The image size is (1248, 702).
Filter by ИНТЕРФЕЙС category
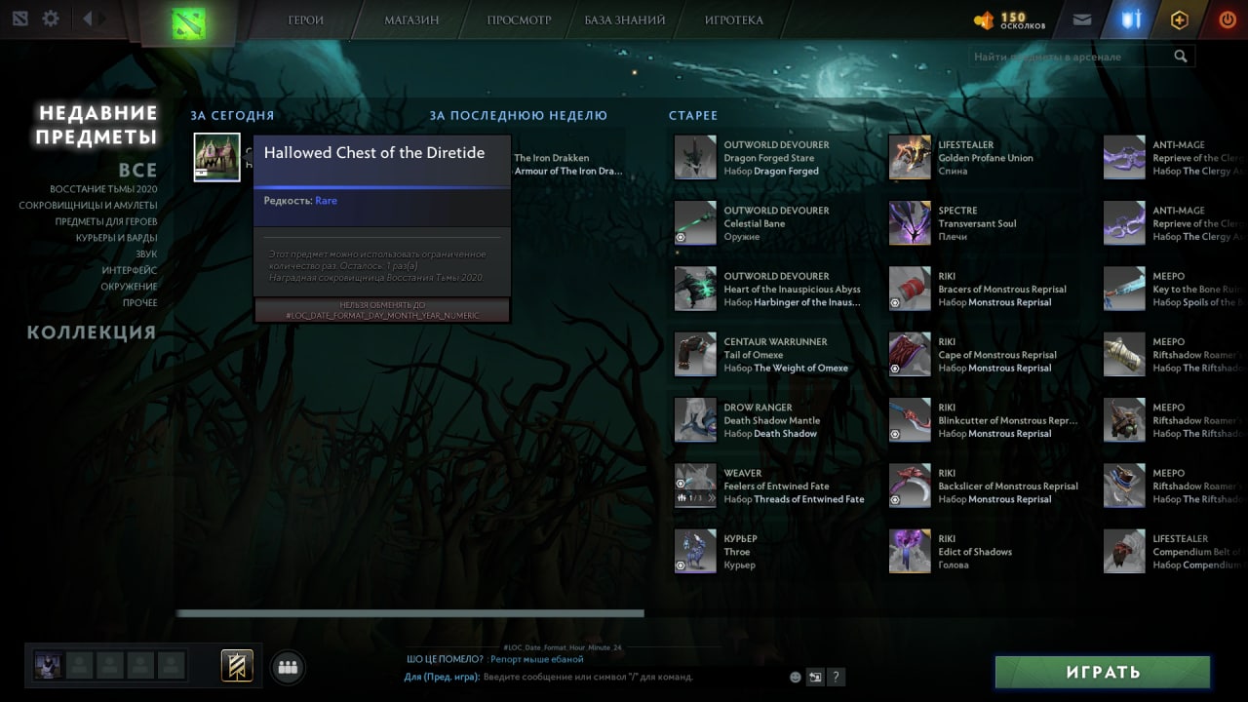[130, 270]
